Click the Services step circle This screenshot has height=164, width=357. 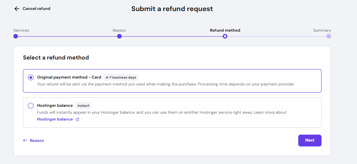[x=16, y=36]
